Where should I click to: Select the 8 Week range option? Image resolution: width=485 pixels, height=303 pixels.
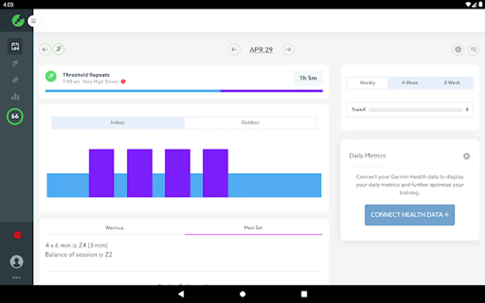pyautogui.click(x=452, y=83)
